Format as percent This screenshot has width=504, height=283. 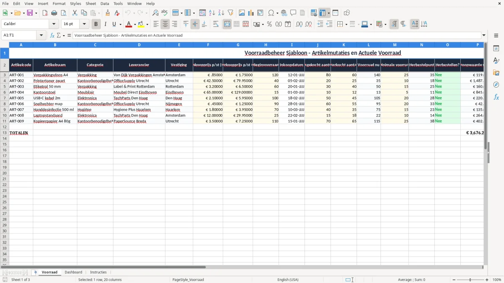269,24
